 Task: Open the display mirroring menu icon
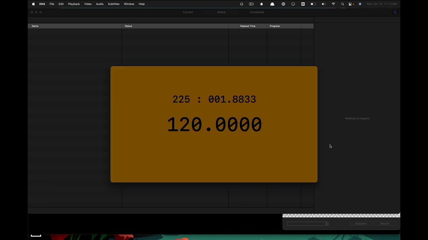[293, 4]
